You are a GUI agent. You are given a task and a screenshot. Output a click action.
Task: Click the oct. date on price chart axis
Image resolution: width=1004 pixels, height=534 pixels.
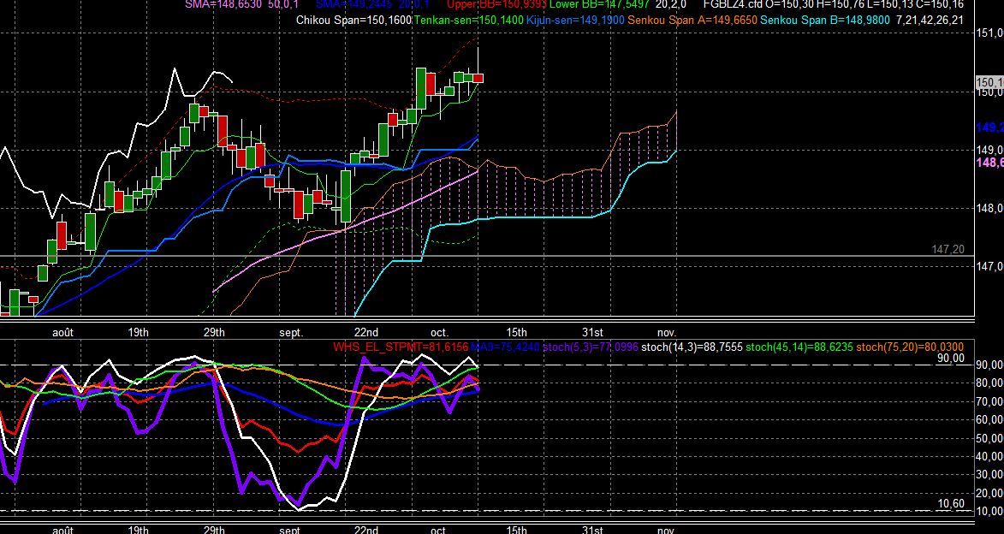(x=440, y=332)
